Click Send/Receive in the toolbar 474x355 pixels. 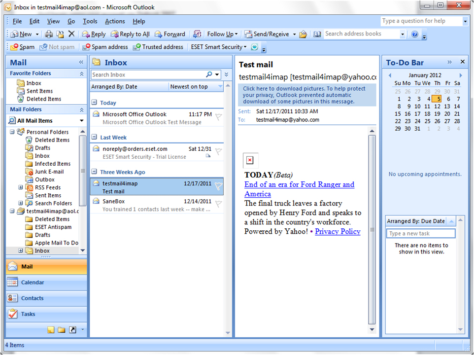pos(267,34)
